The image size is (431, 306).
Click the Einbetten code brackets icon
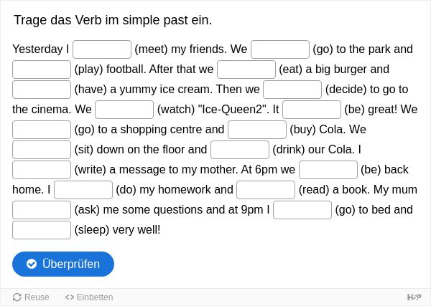point(70,297)
